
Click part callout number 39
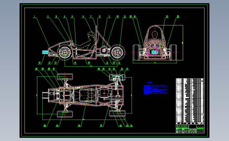click(57, 126)
